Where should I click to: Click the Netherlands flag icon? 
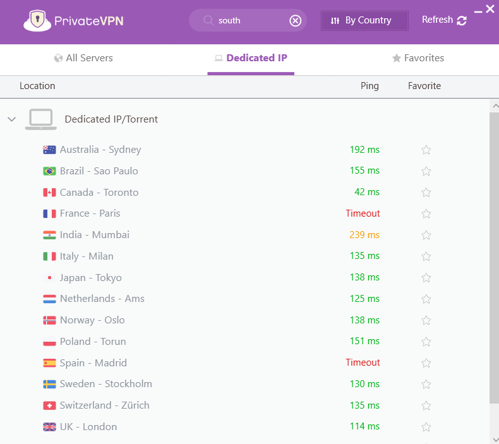coord(49,299)
